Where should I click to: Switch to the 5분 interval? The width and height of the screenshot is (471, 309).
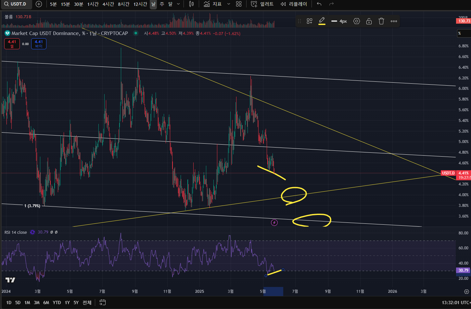tap(53, 4)
